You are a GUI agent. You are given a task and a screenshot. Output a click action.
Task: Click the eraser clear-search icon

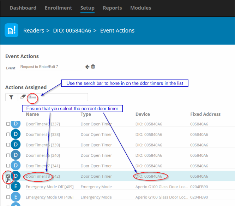23,97
